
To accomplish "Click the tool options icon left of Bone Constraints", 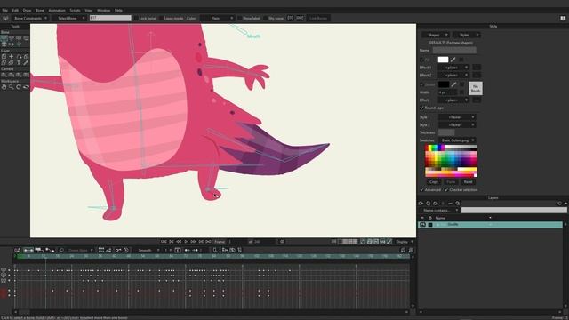I will [x=5, y=18].
